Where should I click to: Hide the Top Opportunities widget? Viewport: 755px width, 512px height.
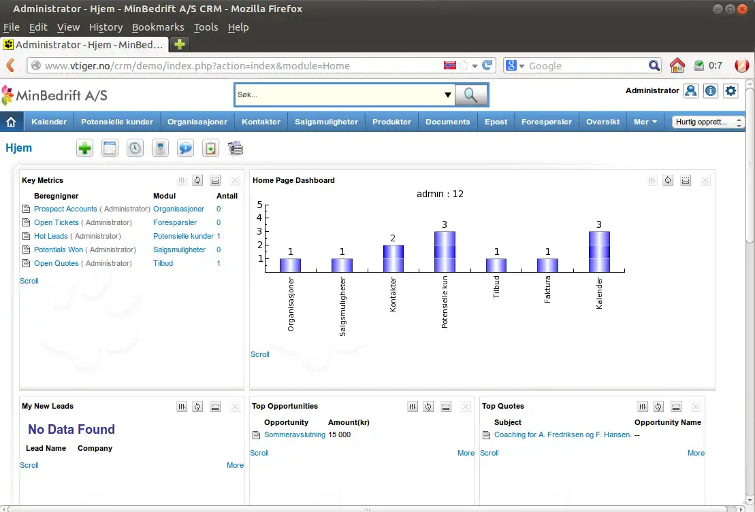(446, 407)
